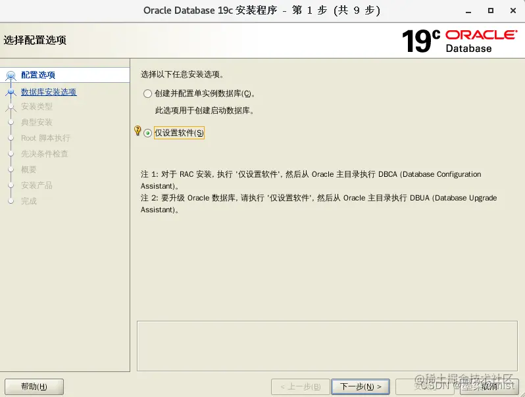Viewport: 525px width, 397px height.
Task: Click the lightbulb hint icon beside 仅设置软件
Action: [x=137, y=130]
